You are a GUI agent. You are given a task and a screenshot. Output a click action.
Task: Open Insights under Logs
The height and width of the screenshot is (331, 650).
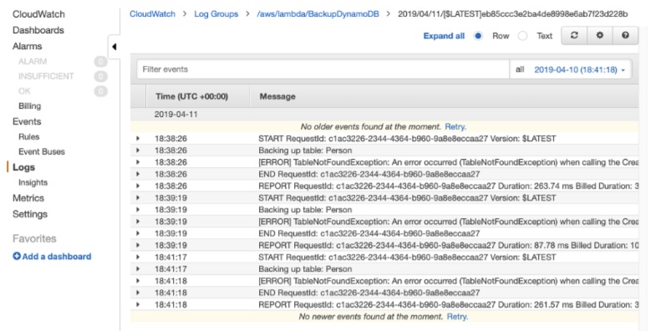coord(33,182)
